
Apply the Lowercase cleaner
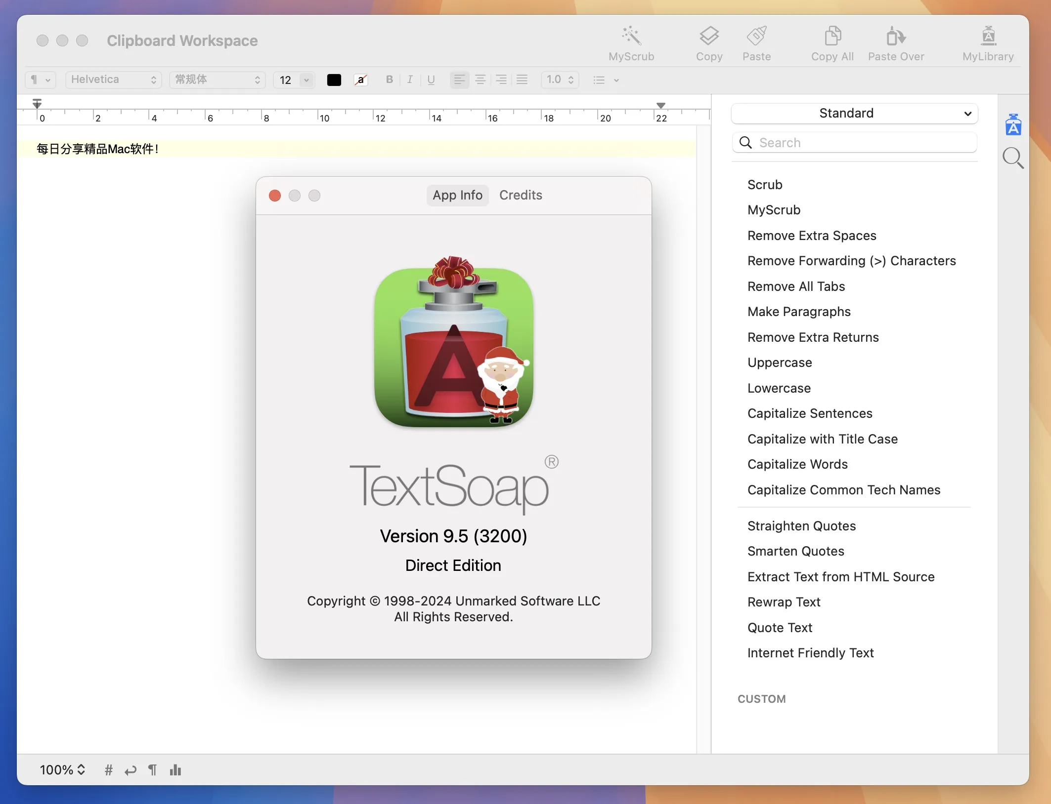click(779, 388)
